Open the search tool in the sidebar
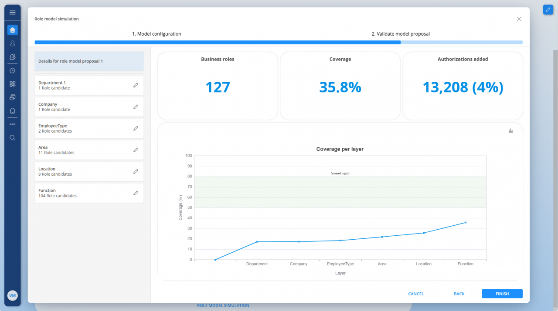The height and width of the screenshot is (311, 558). (x=12, y=137)
